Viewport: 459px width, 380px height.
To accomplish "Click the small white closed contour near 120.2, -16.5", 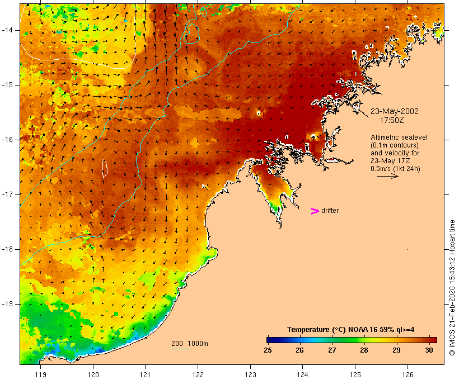I will coord(105,169).
